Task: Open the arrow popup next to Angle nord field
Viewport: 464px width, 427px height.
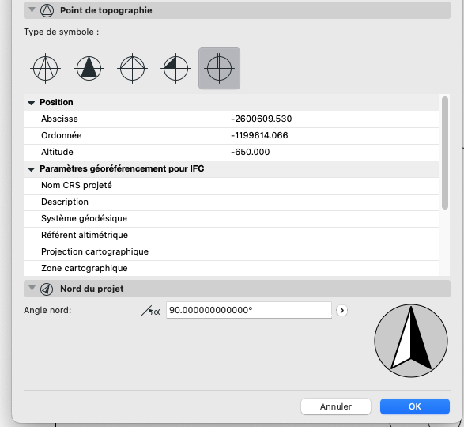Action: click(341, 310)
